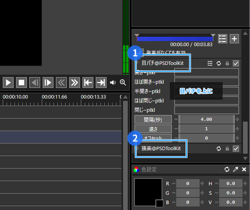This screenshot has width=250, height=210.
Task: Open the magnifier zoom tool
Action: click(123, 83)
